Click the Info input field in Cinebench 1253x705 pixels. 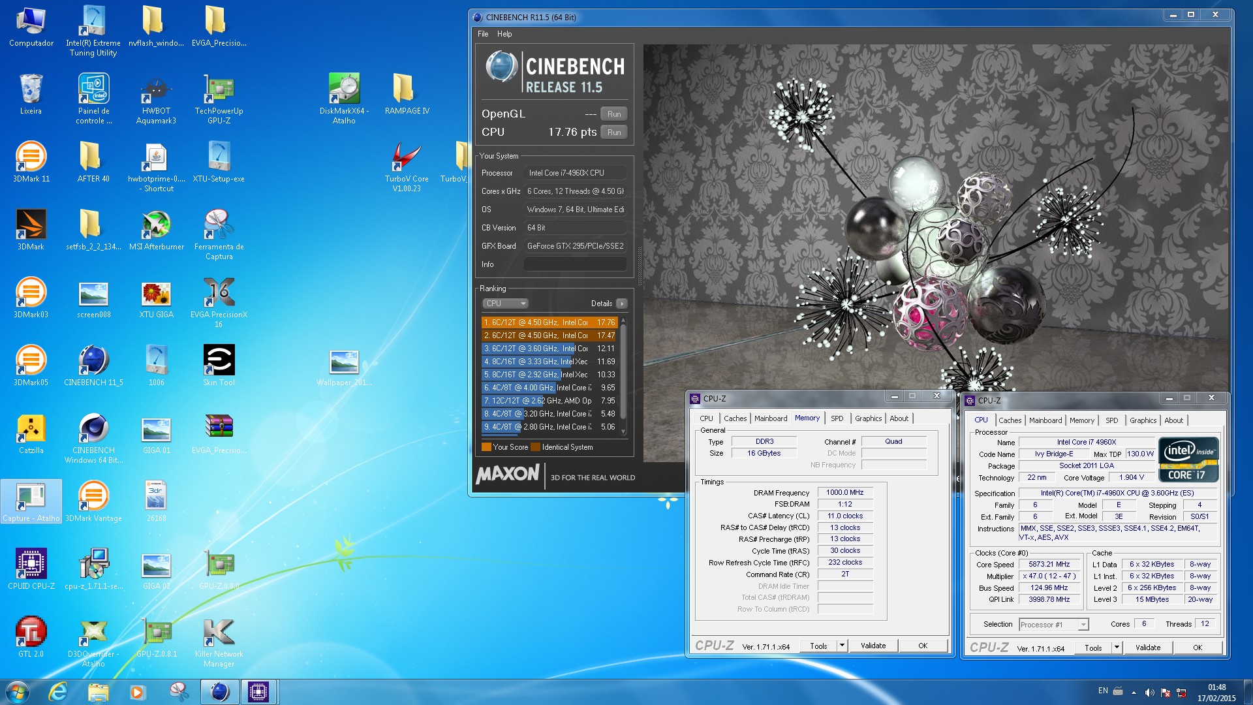coord(576,264)
